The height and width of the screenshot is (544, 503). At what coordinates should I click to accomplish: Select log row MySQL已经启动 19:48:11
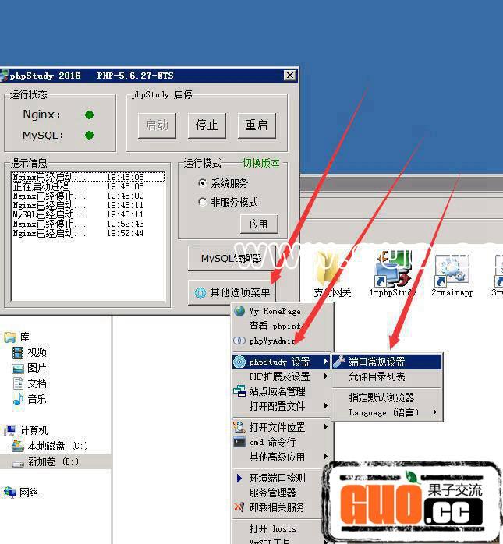[x=87, y=214]
